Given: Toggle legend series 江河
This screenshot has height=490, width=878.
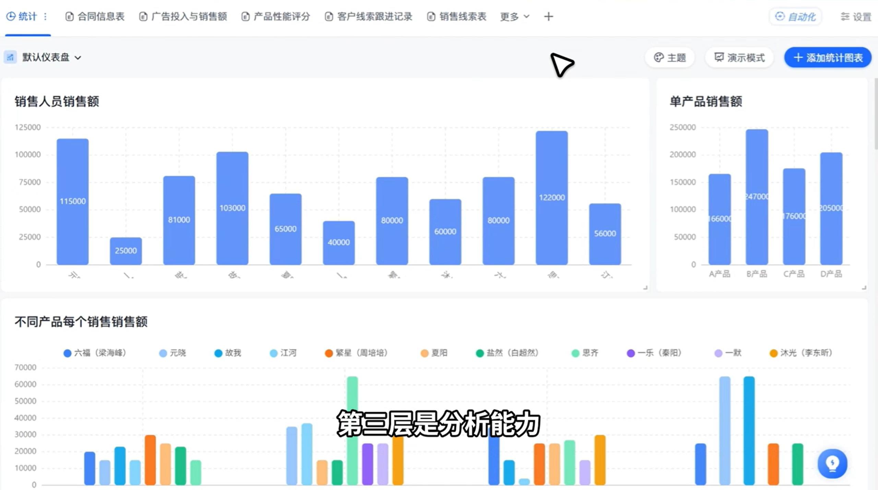Looking at the screenshot, I should (x=283, y=353).
